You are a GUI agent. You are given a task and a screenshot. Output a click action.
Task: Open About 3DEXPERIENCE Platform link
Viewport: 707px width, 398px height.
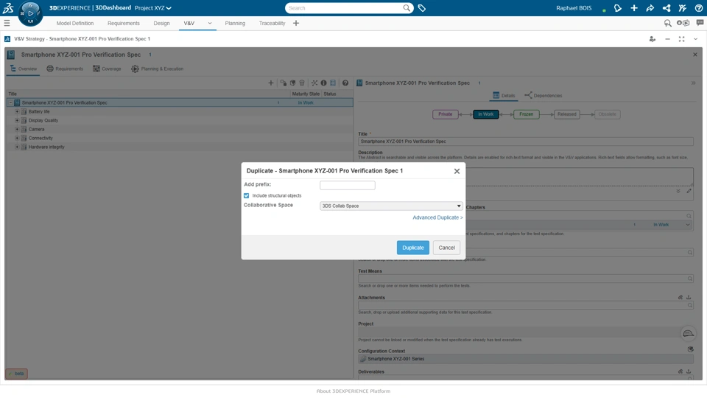(x=353, y=391)
